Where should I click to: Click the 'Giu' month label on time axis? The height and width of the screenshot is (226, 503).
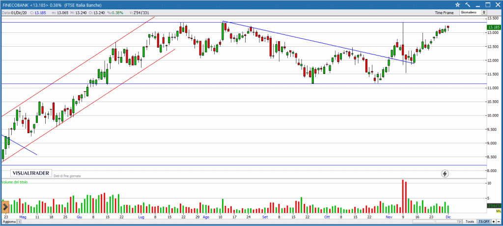click(x=79, y=217)
